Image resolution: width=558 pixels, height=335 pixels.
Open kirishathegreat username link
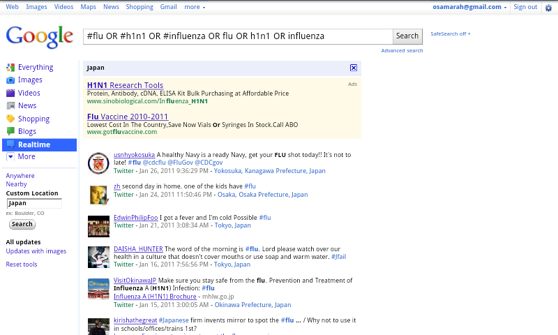point(135,320)
